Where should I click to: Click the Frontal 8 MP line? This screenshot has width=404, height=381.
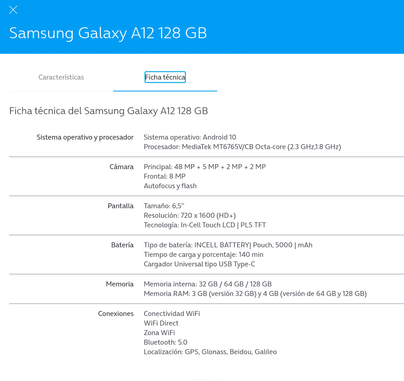[x=165, y=176]
